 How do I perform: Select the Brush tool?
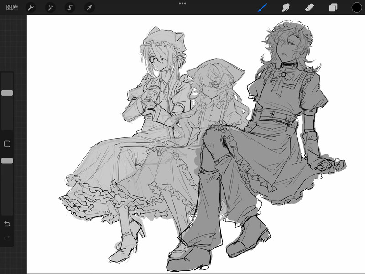point(262,7)
